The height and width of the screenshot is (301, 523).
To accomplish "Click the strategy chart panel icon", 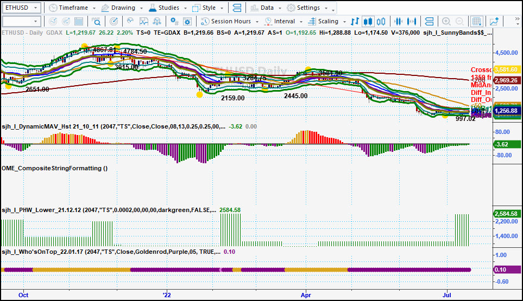I will tap(144, 21).
